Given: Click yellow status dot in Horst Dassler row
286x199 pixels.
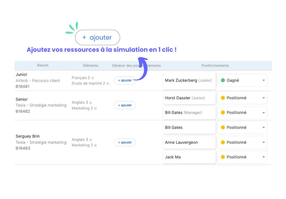Looking at the screenshot, I should pos(223,98).
